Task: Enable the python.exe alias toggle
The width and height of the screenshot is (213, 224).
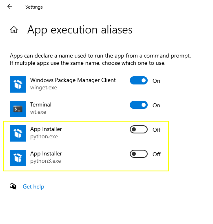Action: 139,129
